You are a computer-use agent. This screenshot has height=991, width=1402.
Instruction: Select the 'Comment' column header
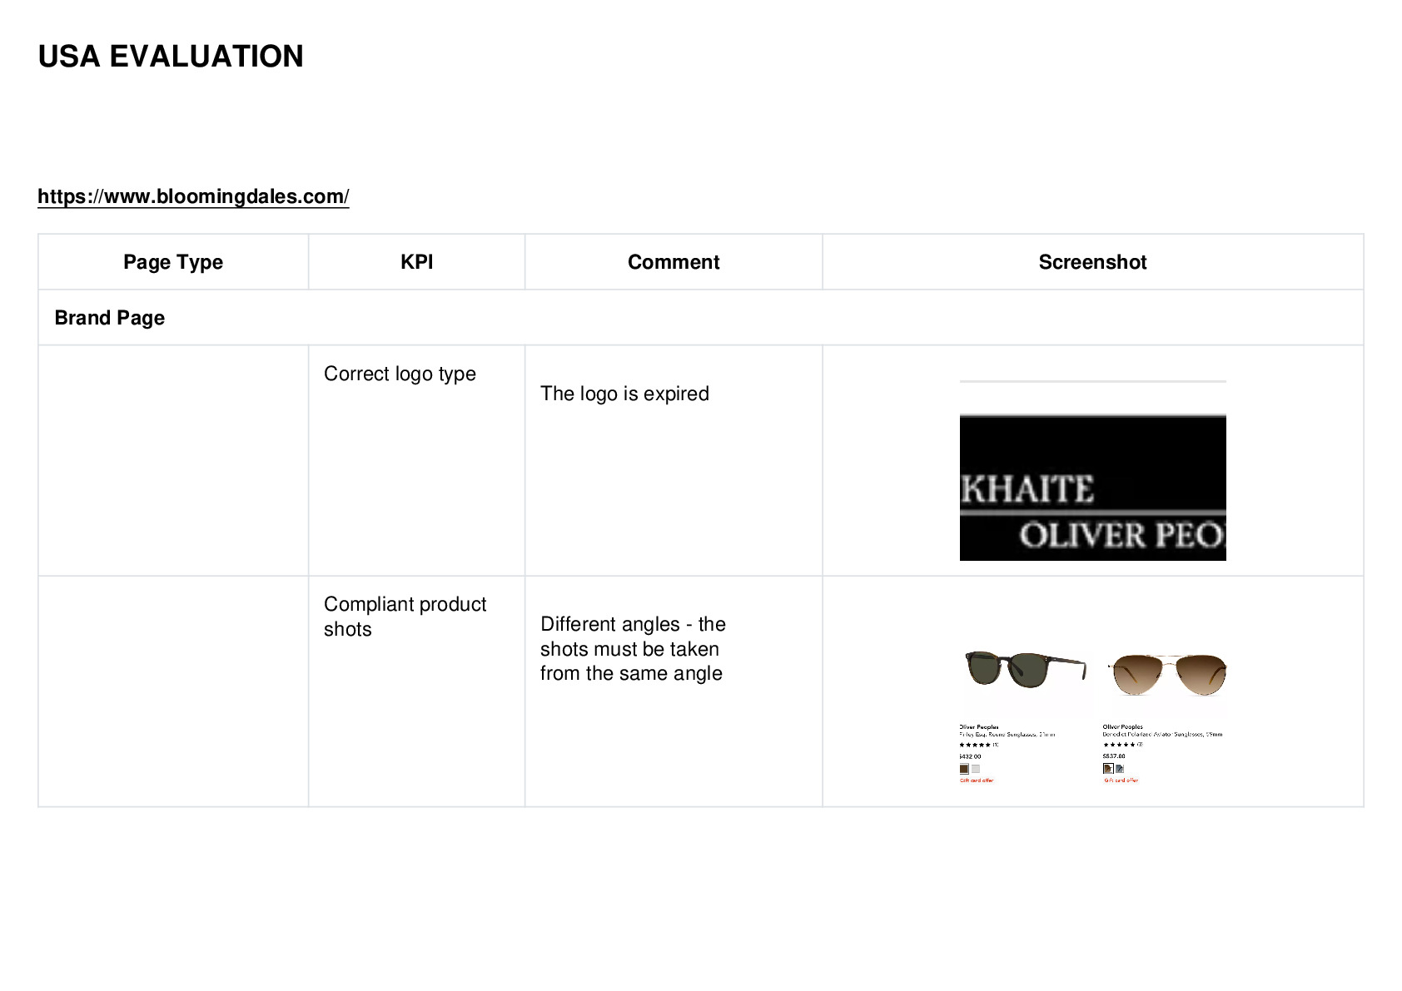pos(674,262)
